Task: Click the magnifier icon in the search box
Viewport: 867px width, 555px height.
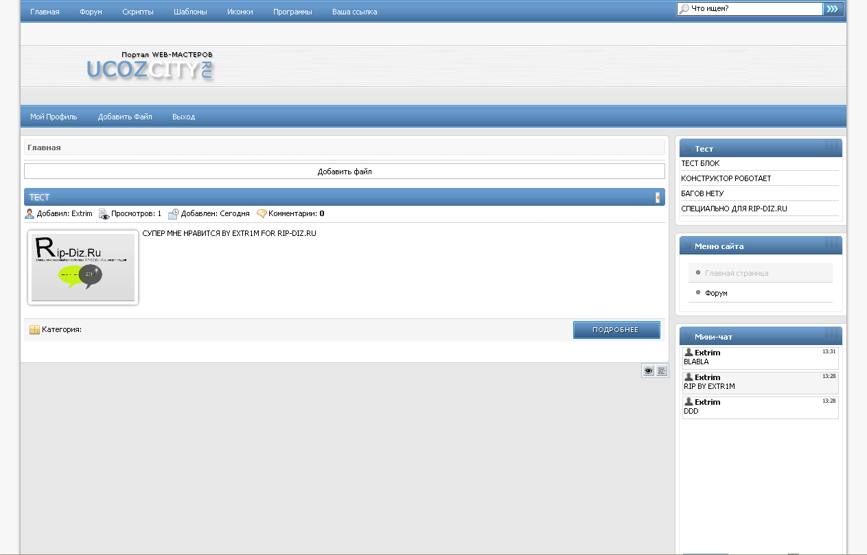Action: 684,10
